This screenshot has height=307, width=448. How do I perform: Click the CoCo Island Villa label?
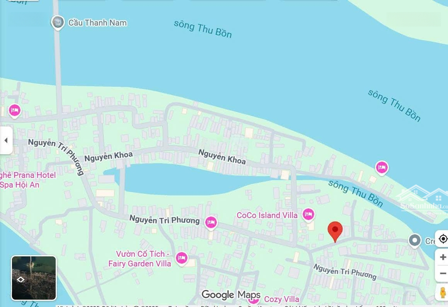coord(267,215)
